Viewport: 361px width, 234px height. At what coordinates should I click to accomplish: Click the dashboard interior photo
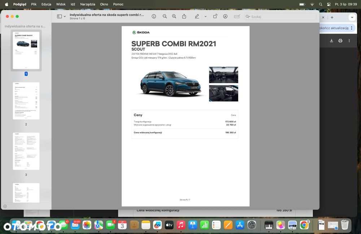tap(223, 75)
